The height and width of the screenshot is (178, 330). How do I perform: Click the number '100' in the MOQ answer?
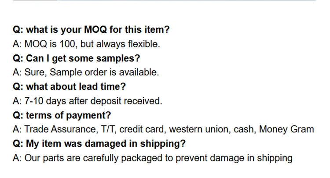point(68,44)
